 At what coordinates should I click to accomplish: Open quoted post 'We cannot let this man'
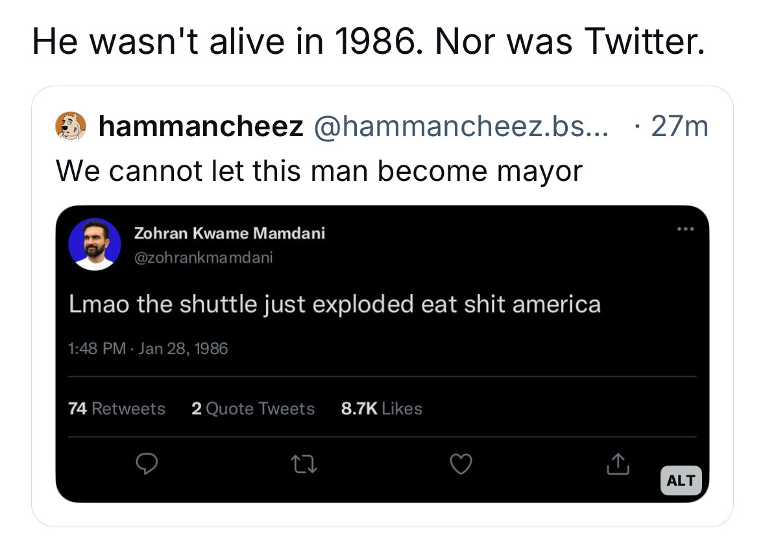pos(319,171)
